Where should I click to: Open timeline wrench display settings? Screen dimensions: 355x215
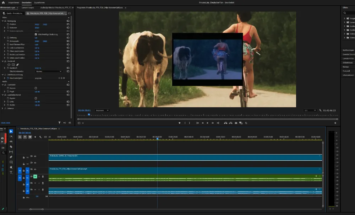click(x=40, y=137)
